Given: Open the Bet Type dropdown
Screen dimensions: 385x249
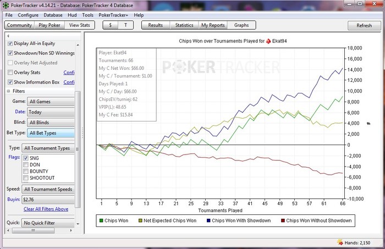Looking at the screenshot, I should 51,133.
